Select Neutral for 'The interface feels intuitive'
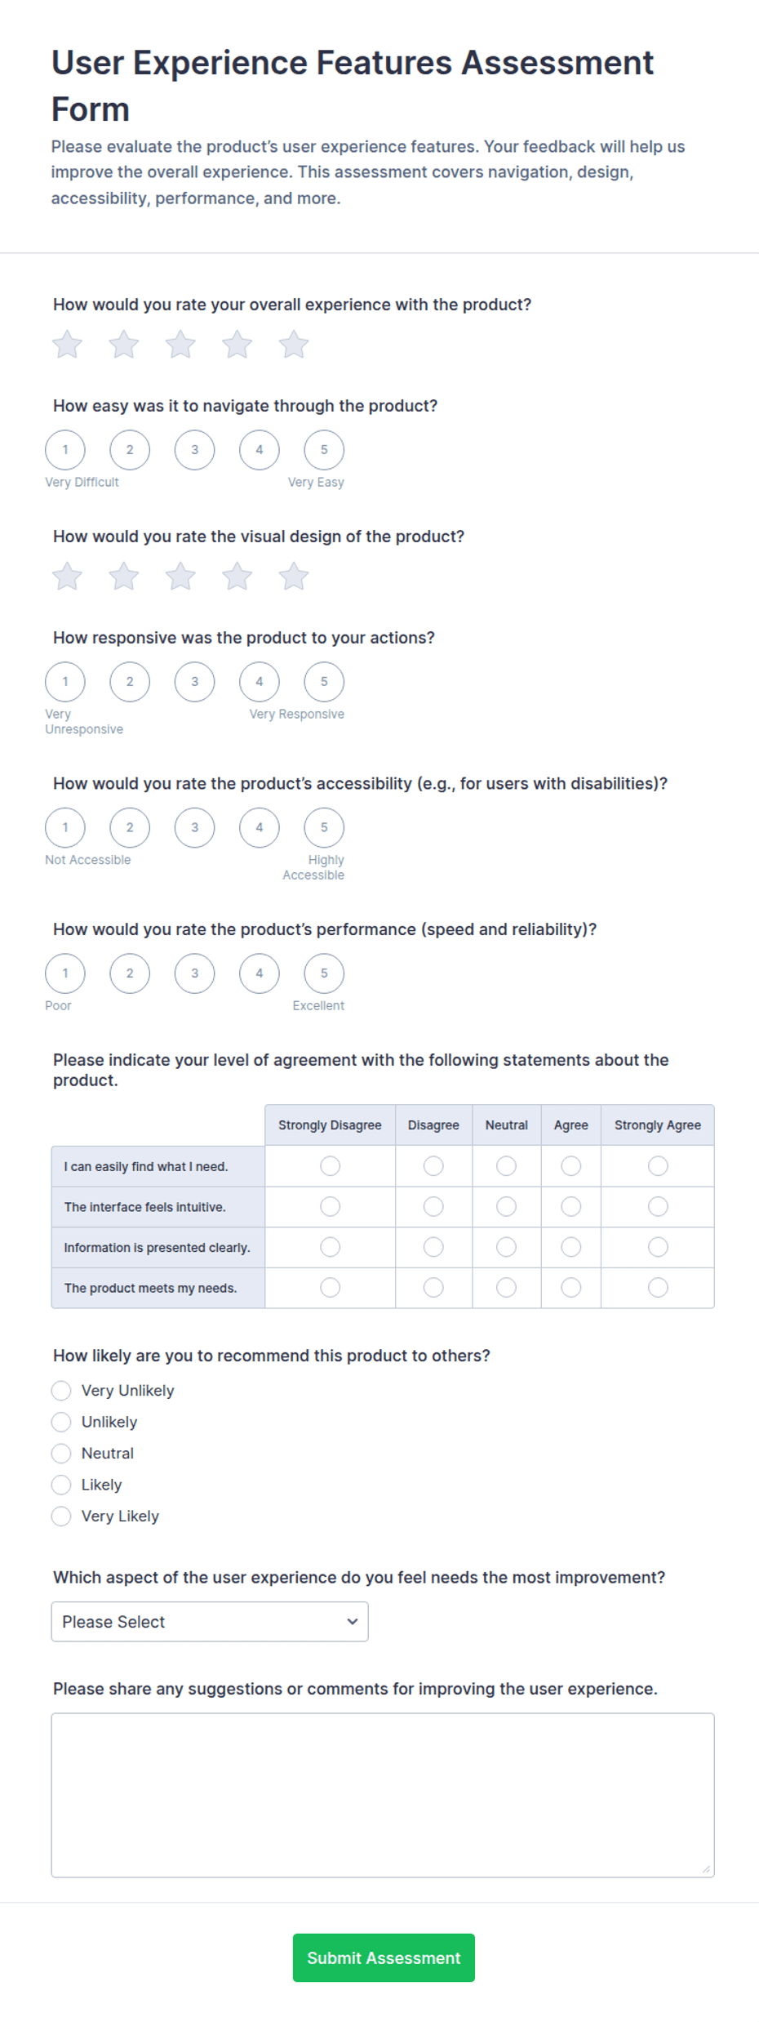Image resolution: width=759 pixels, height=2022 pixels. (506, 1206)
